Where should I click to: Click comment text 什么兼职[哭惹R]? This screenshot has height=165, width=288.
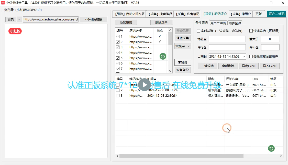point(237,85)
